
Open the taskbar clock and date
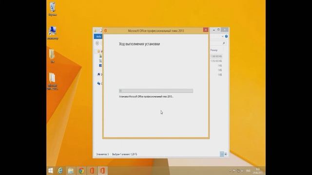[258, 171]
